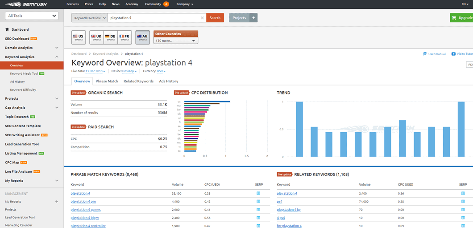
Task: Open the playstation 4 pro keyword link
Action: pyautogui.click(x=83, y=201)
